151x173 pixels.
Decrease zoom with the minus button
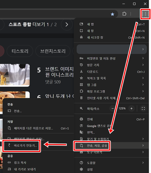coord(112,108)
